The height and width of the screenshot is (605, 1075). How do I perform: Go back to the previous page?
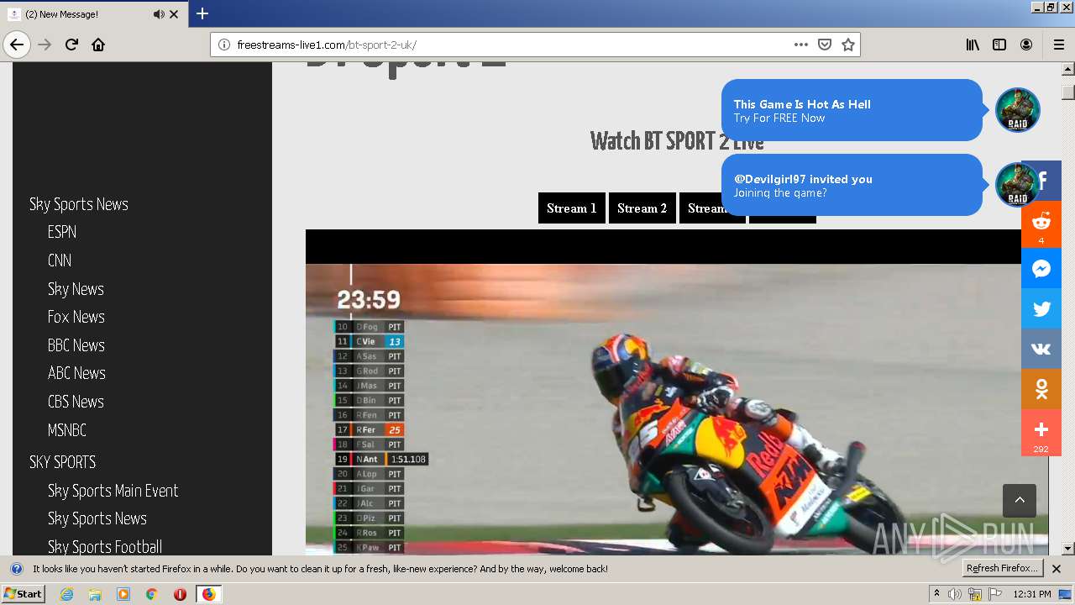[x=17, y=45]
